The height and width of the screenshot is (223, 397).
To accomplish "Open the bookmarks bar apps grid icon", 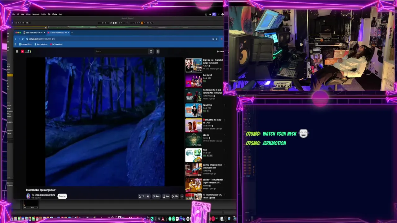I will click(x=16, y=44).
